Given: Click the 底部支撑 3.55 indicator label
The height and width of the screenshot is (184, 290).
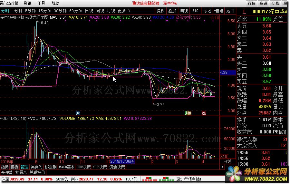Looking at the screenshot, I should pos(188,17).
